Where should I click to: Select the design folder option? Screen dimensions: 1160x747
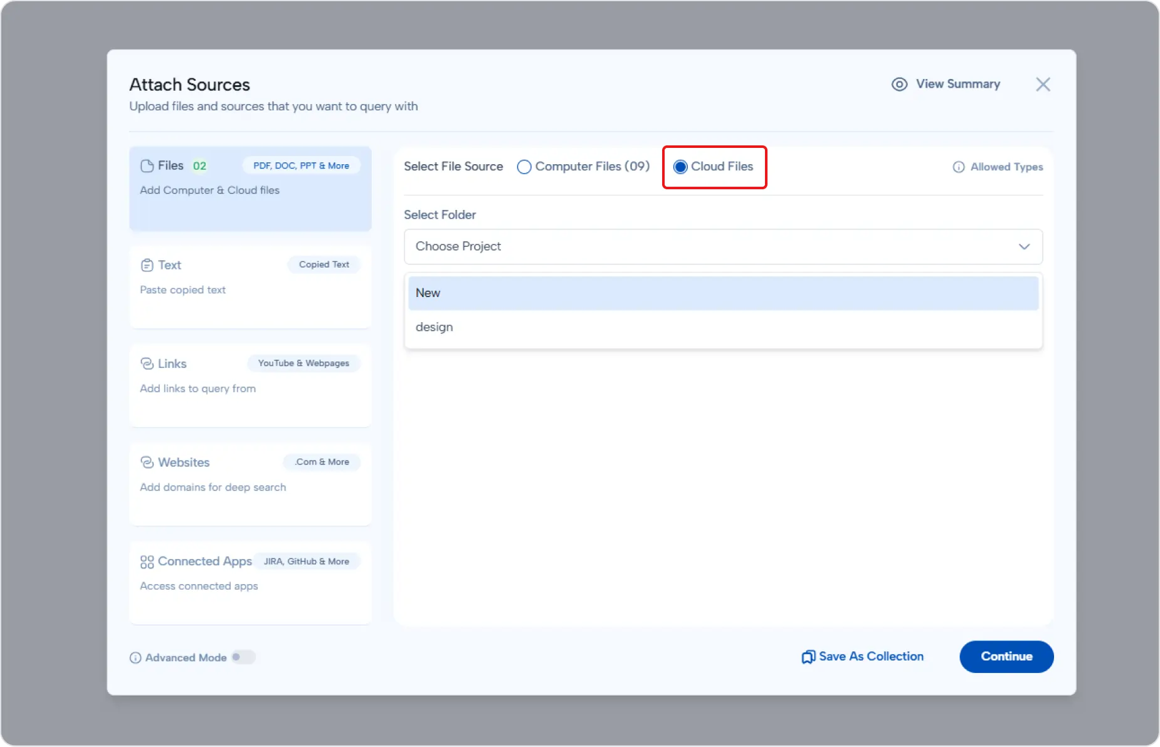721,326
